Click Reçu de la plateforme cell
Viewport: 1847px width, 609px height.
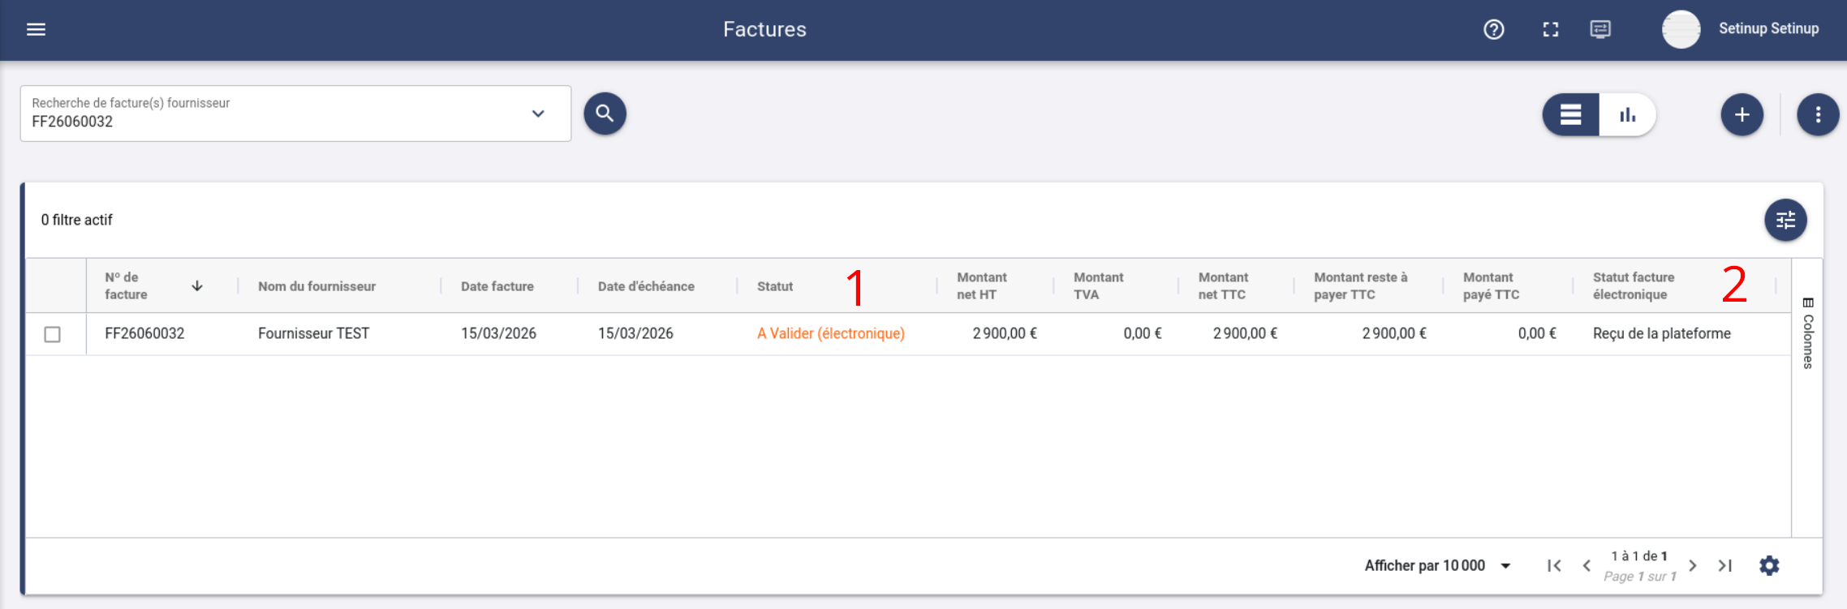(1661, 333)
